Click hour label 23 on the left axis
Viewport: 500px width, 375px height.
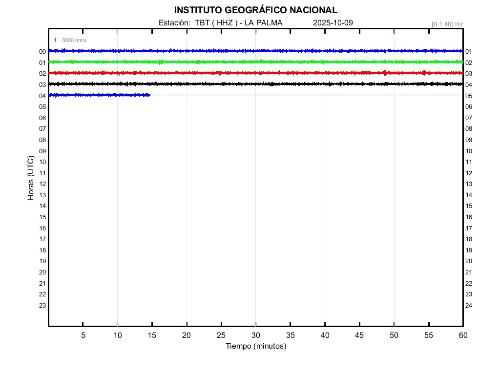click(x=42, y=306)
